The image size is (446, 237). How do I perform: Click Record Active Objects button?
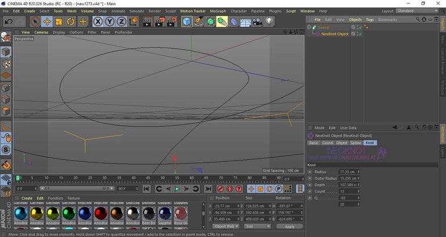coord(221,189)
